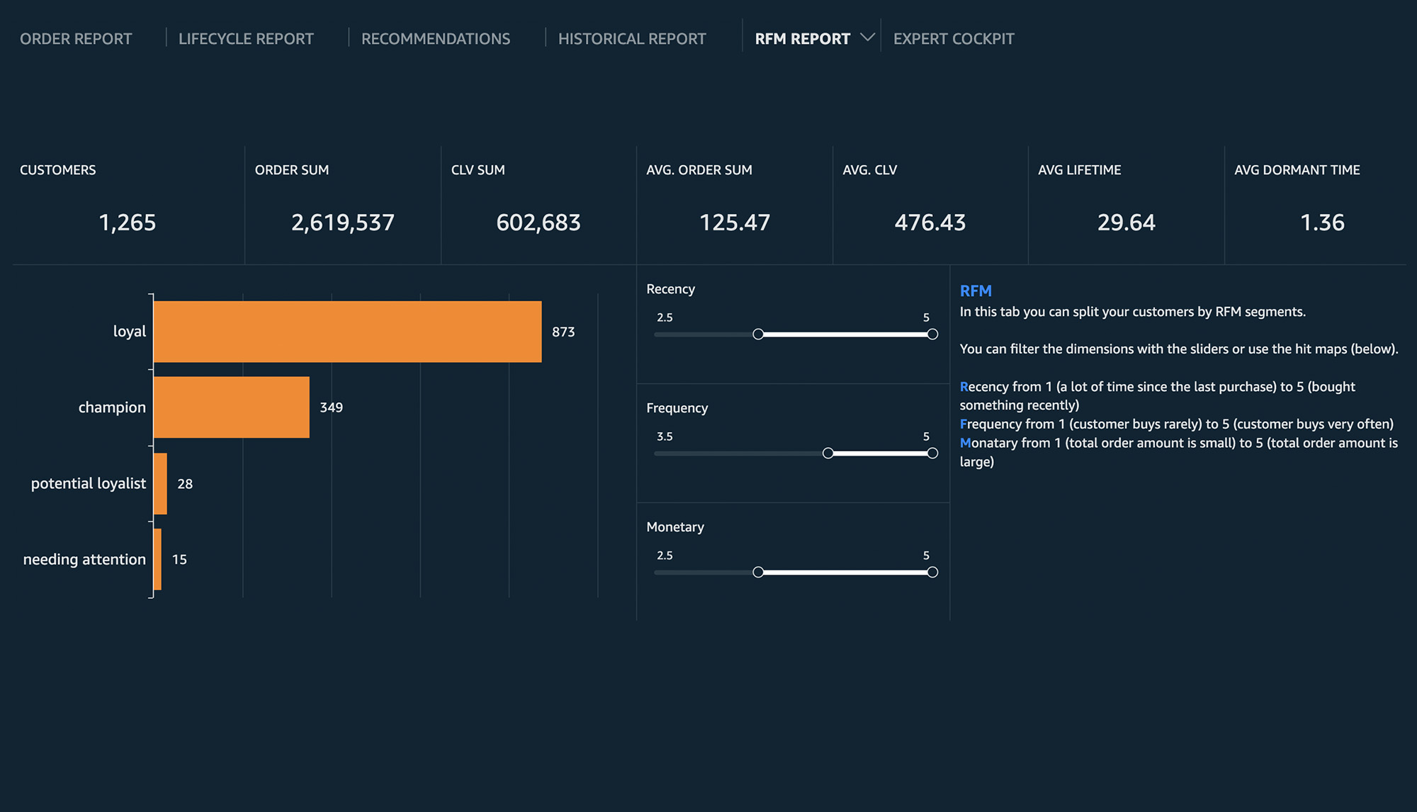This screenshot has width=1417, height=812.
Task: Click the Customers KPI value 1,265
Action: [128, 222]
